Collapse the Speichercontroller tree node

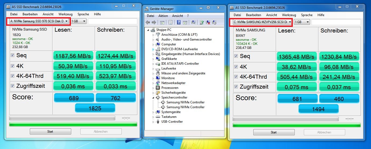coord(154,97)
